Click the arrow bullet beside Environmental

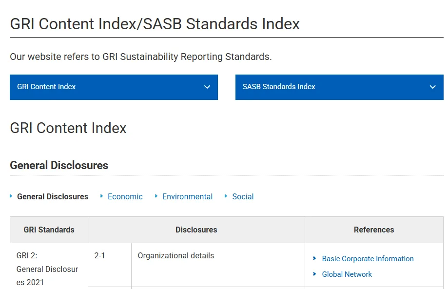[156, 196]
